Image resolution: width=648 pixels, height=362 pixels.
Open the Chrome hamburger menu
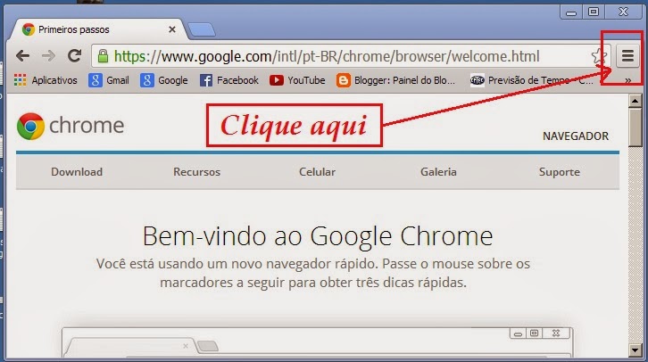[627, 55]
